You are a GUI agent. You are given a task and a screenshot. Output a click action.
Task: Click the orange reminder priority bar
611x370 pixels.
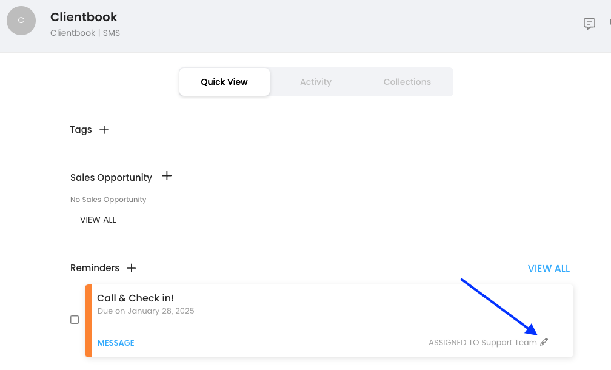[x=88, y=321]
